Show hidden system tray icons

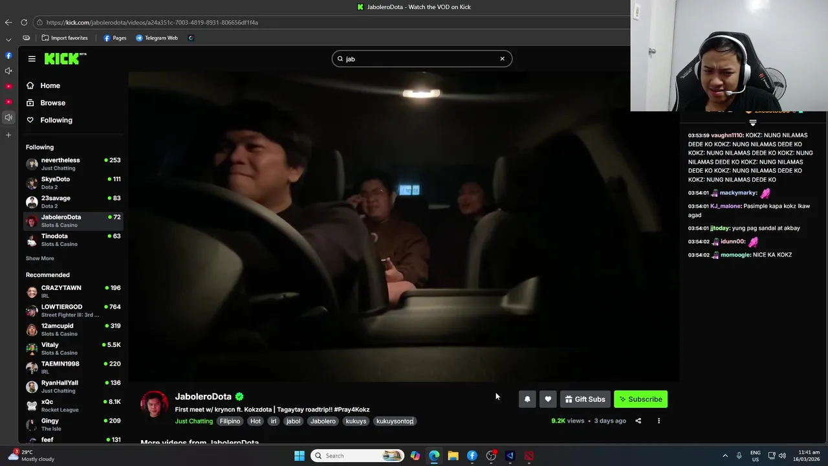[x=725, y=456]
